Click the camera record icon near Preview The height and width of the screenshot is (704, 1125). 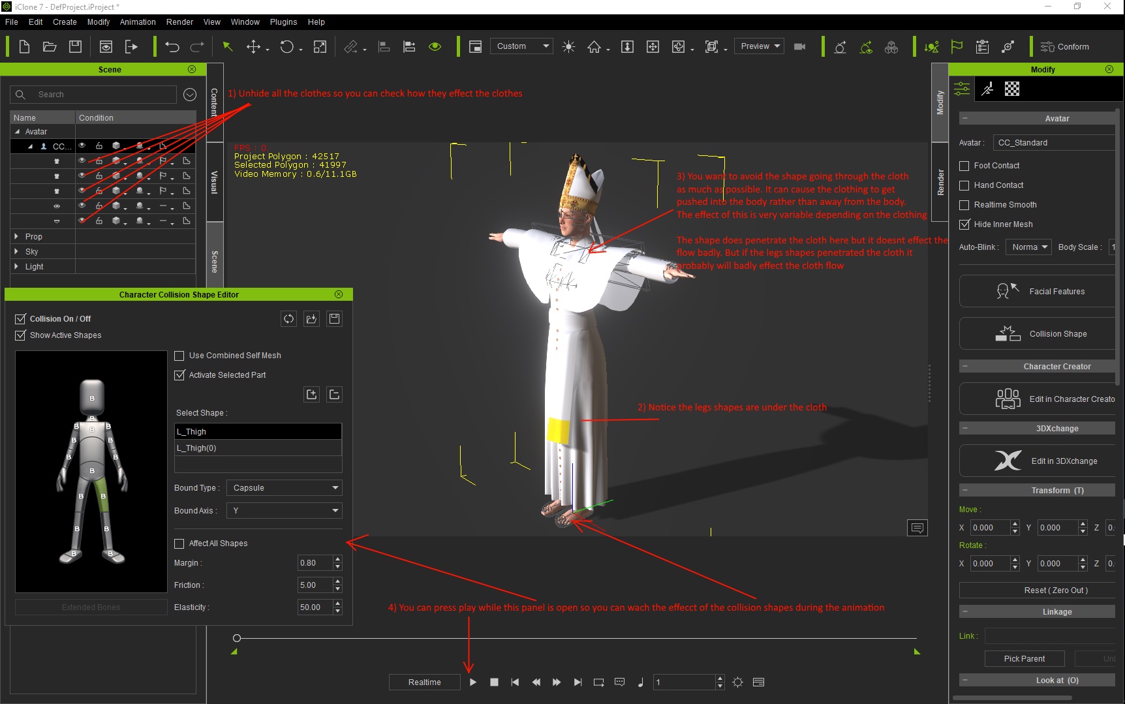(x=799, y=46)
